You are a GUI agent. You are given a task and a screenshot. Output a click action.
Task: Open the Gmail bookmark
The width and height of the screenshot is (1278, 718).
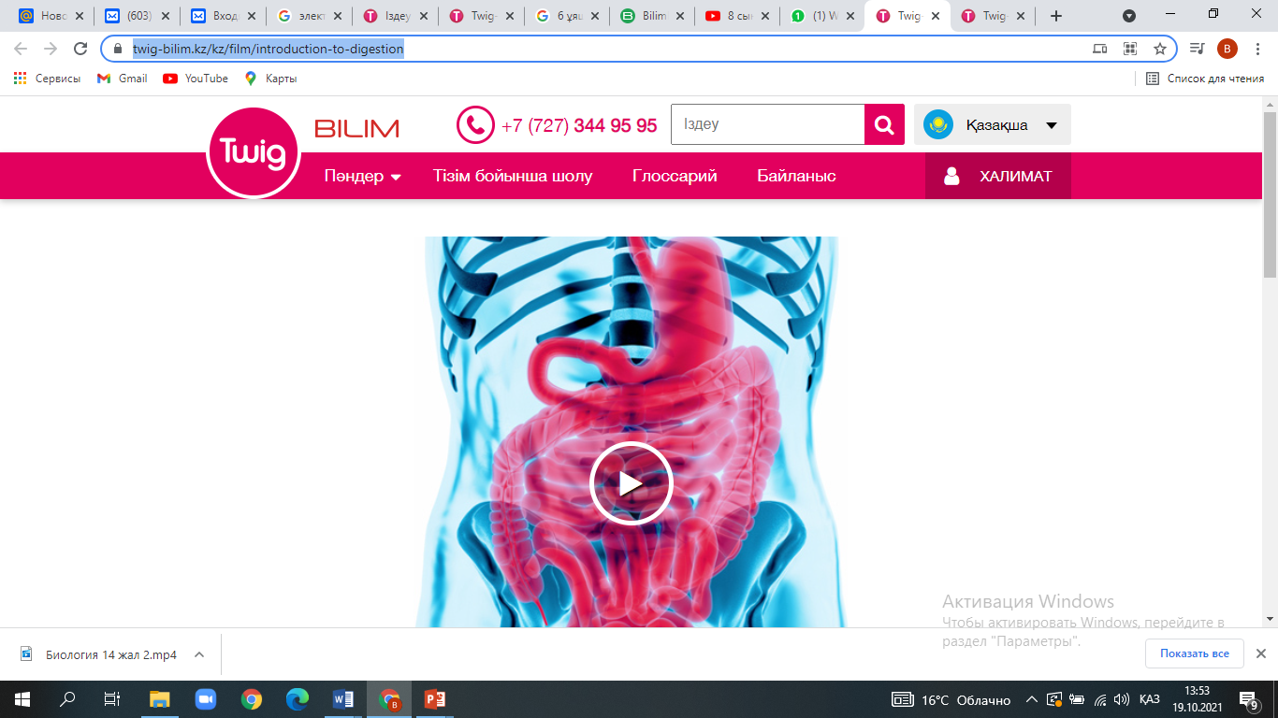coord(123,79)
